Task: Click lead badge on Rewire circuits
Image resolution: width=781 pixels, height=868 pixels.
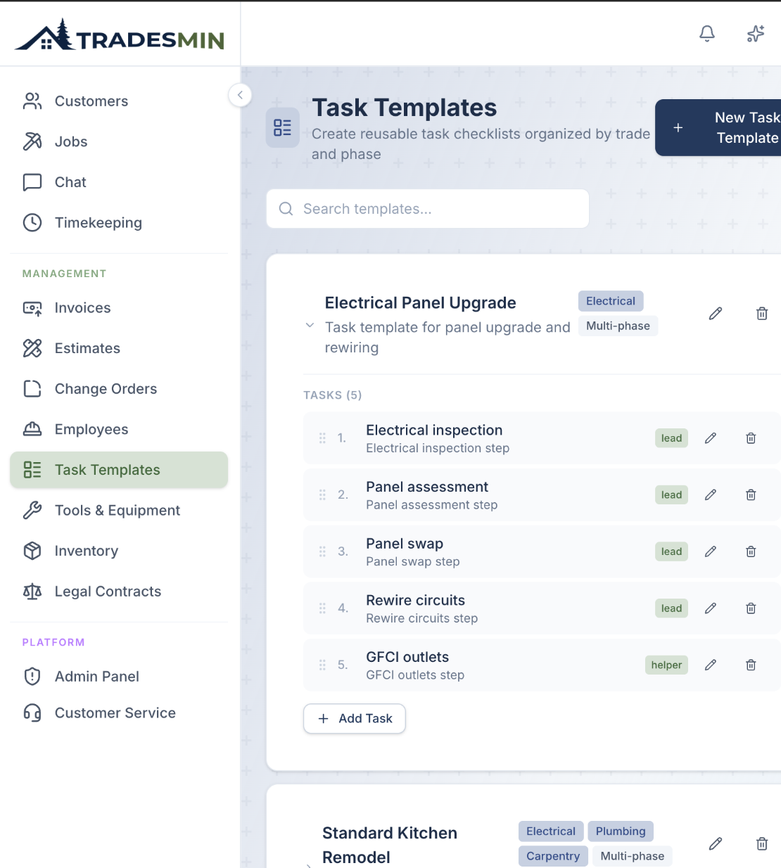Action: [x=671, y=608]
